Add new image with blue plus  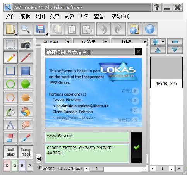click(155, 42)
